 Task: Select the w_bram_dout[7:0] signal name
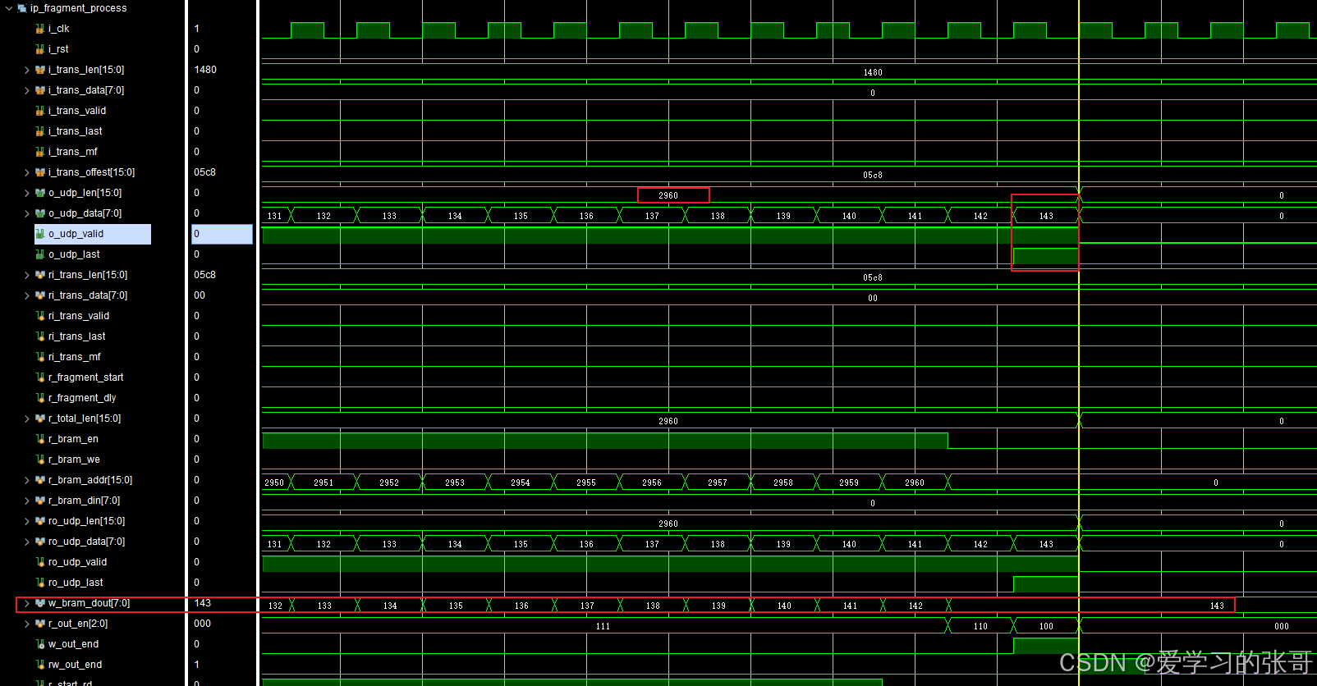89,603
